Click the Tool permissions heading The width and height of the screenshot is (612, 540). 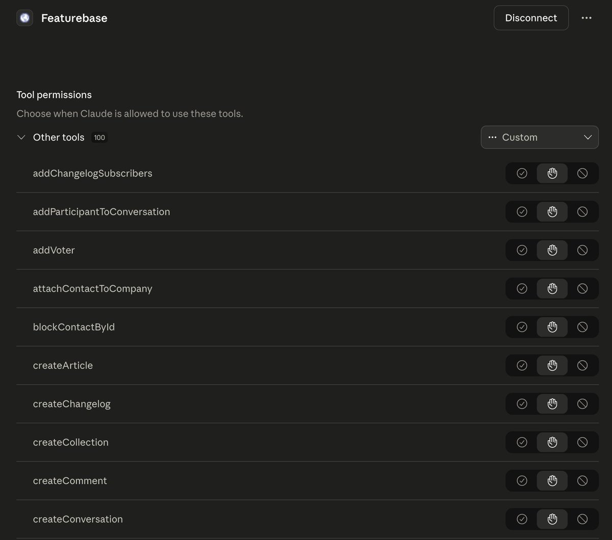pyautogui.click(x=54, y=95)
